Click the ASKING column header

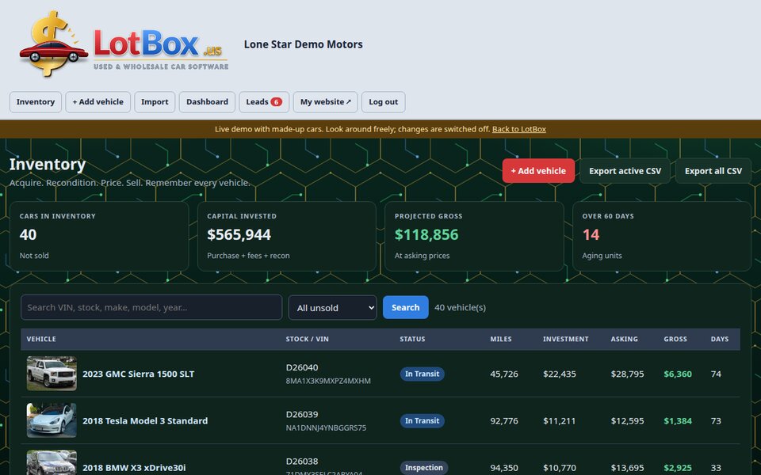point(624,339)
